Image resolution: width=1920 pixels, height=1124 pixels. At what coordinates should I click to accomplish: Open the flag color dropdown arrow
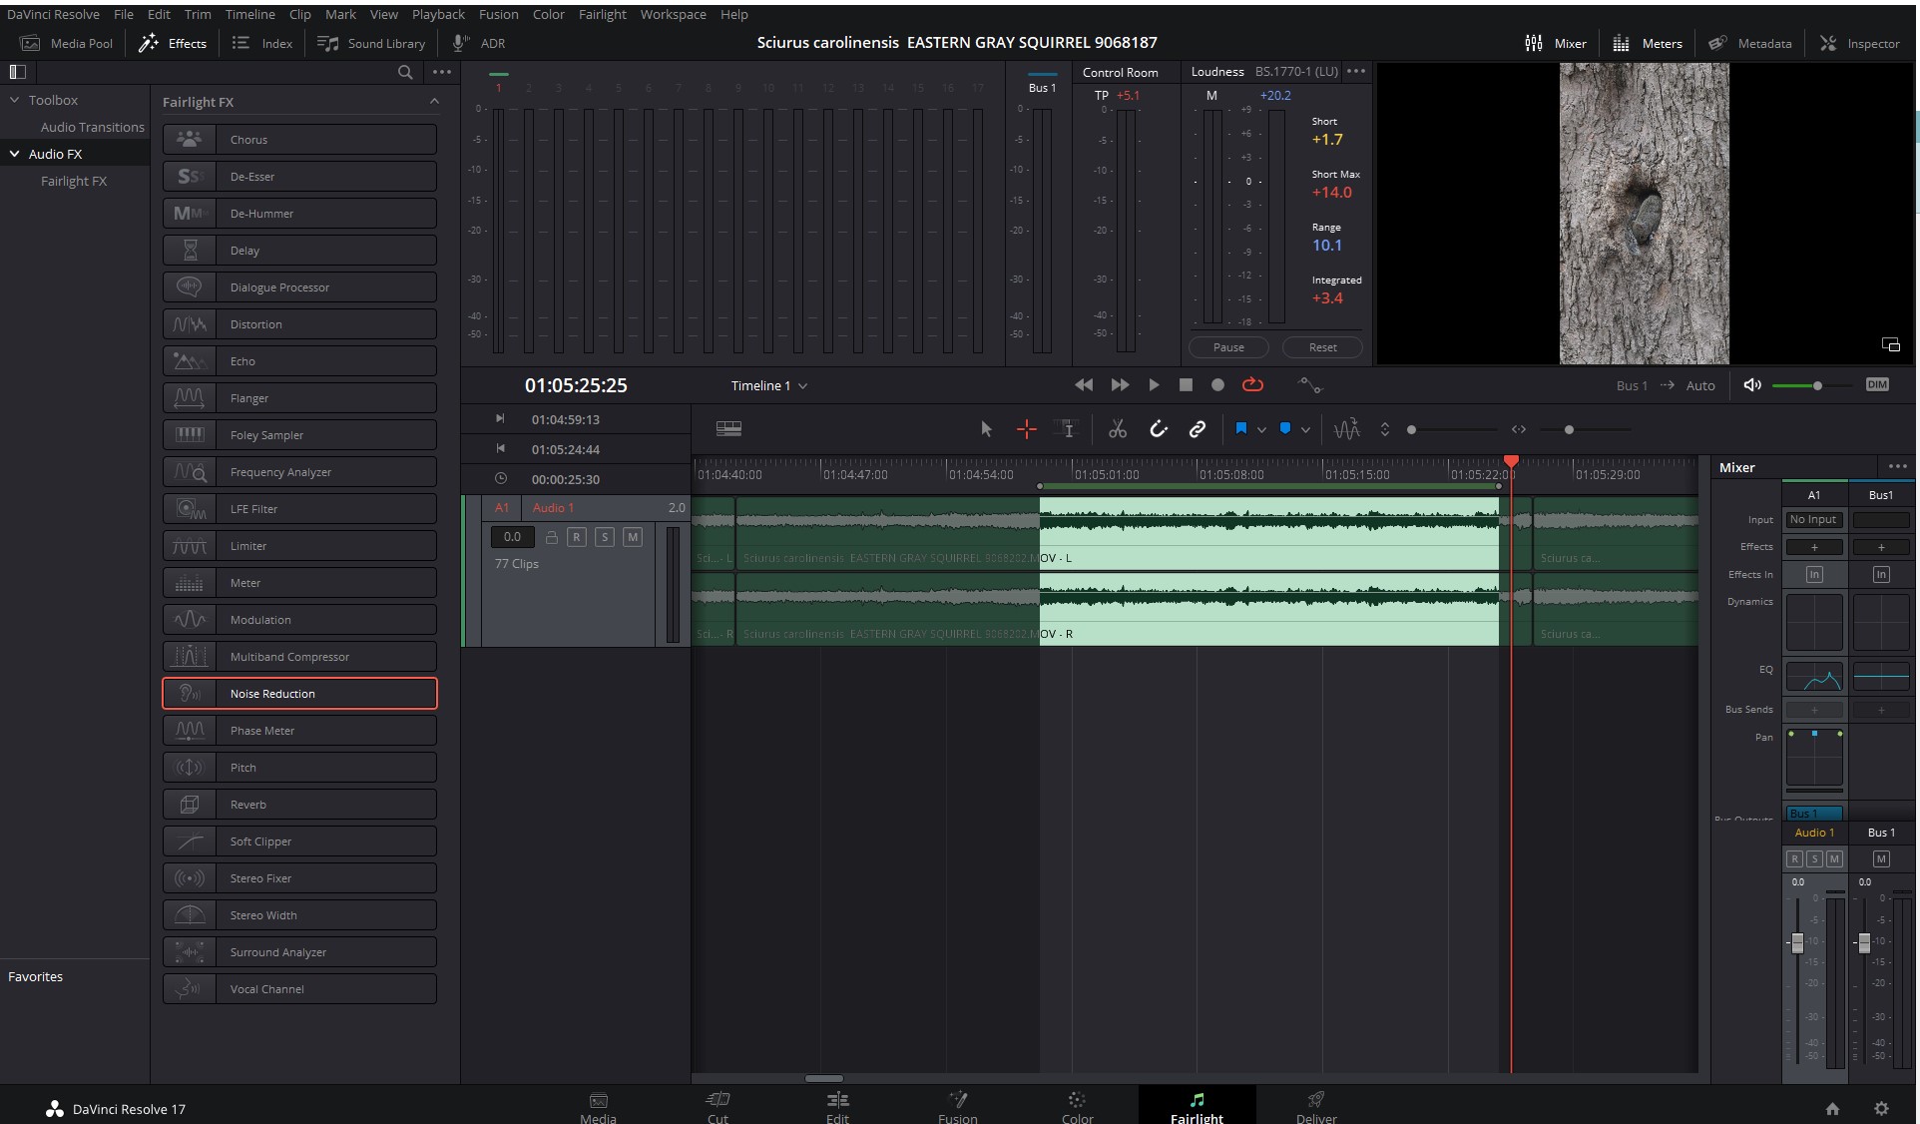click(x=1261, y=430)
